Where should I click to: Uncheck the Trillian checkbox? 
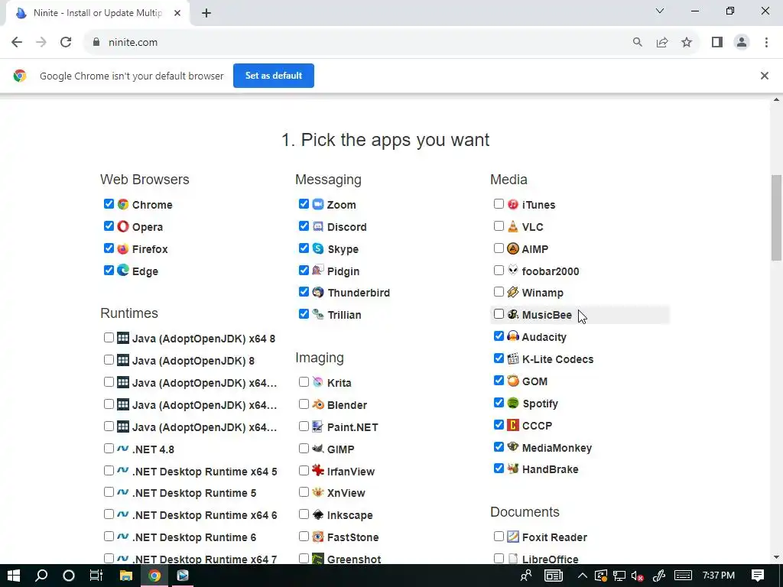point(304,314)
